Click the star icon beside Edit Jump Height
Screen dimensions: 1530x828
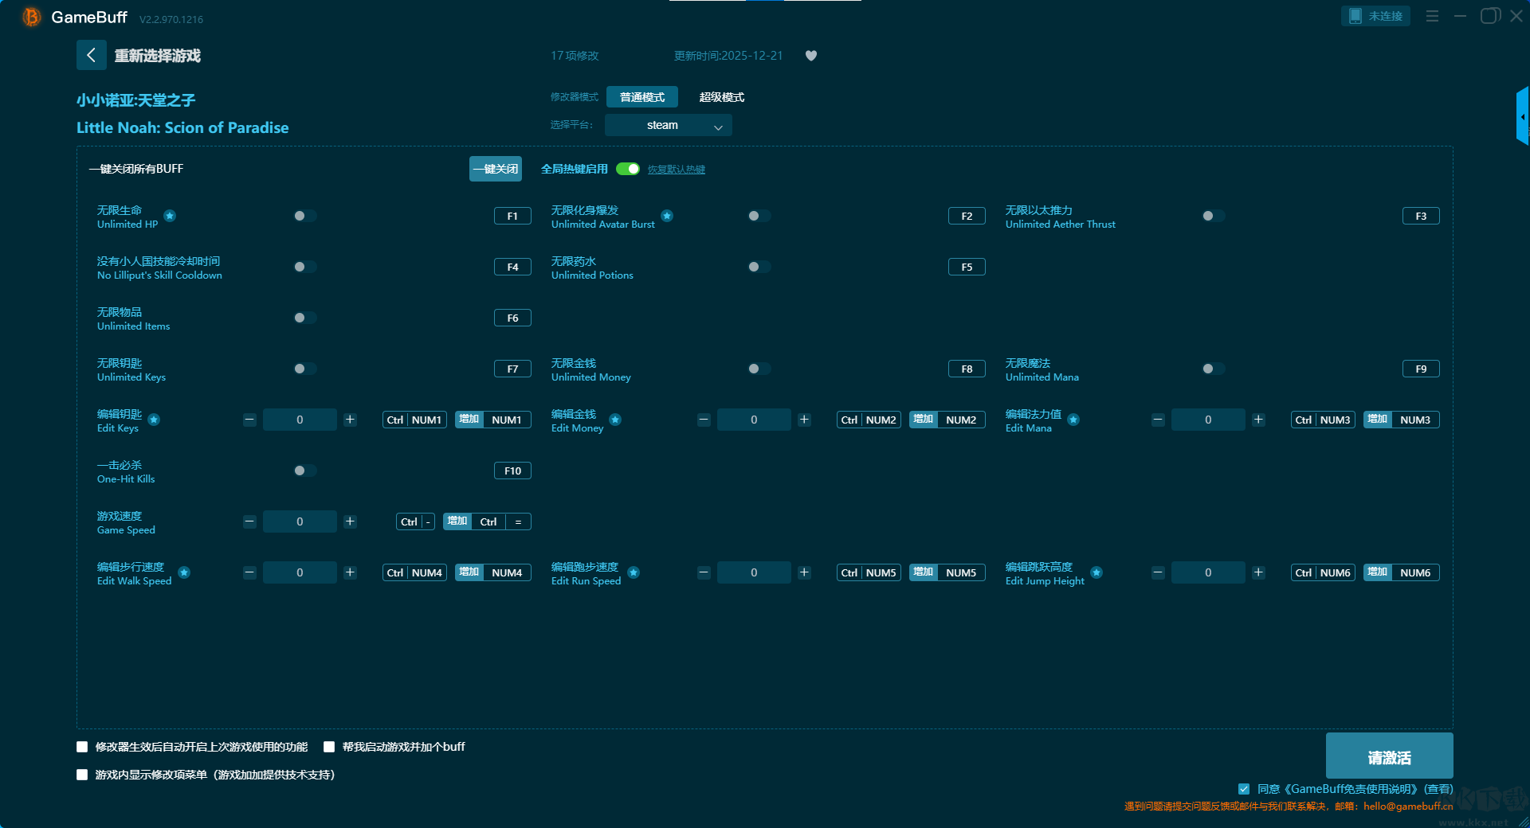pyautogui.click(x=1096, y=572)
